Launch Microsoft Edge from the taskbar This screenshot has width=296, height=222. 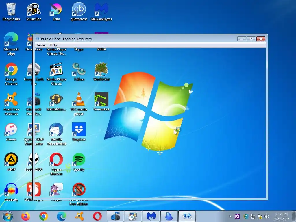click(62, 216)
